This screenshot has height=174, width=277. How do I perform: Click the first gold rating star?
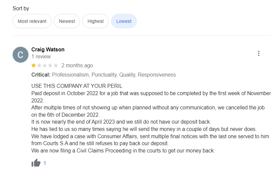pyautogui.click(x=34, y=65)
